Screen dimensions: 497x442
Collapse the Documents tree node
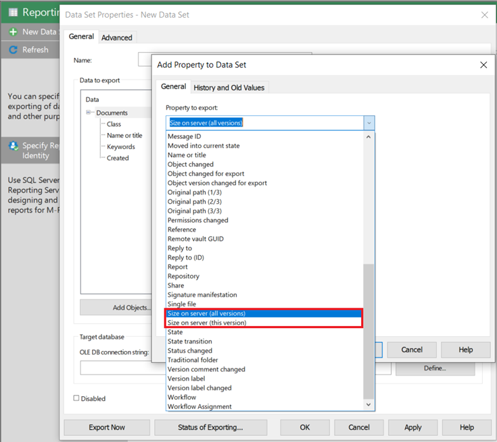pos(89,113)
